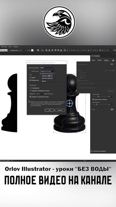Expand the Тени section chevron
The width and height of the screenshot is (116, 207).
point(92,109)
